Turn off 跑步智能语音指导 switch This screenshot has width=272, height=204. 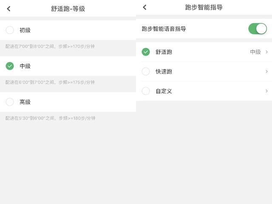coord(258,28)
